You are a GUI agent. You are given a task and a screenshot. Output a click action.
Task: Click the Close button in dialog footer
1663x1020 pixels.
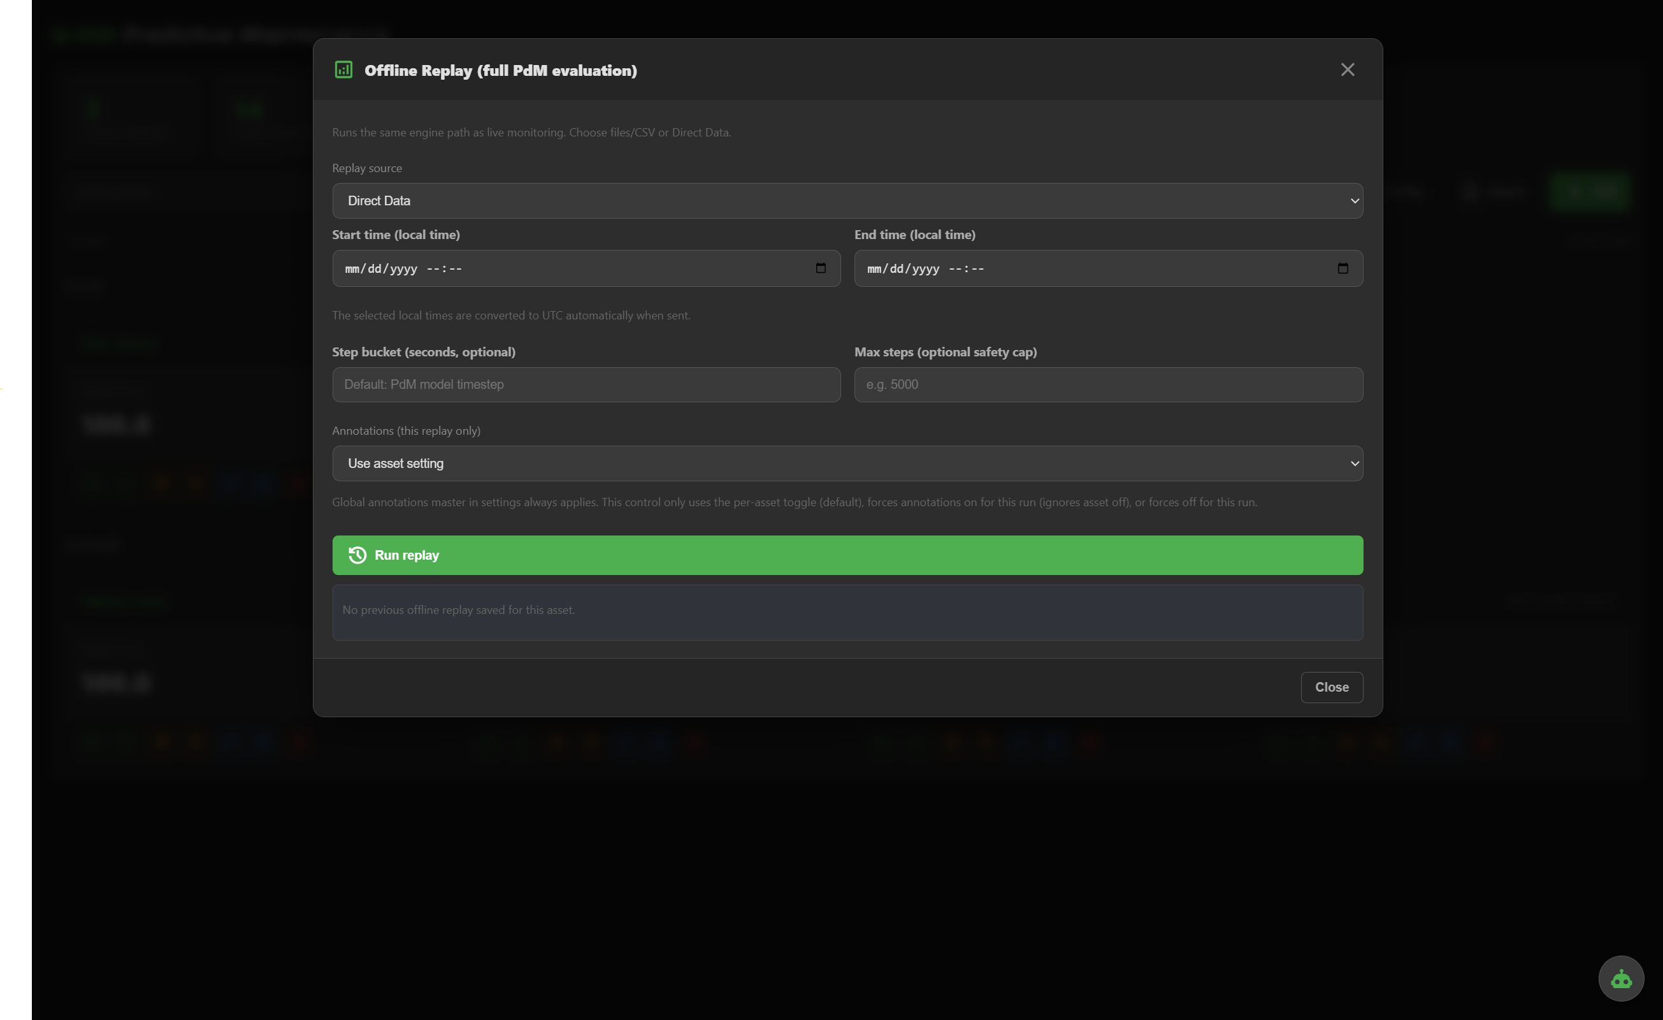click(x=1332, y=687)
